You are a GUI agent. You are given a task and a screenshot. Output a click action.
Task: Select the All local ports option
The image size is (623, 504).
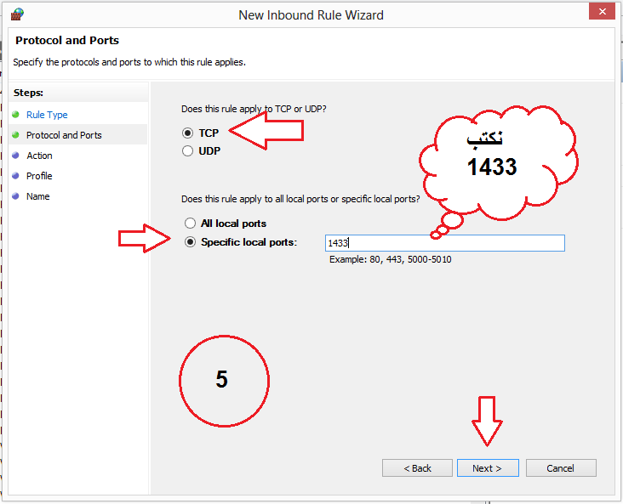point(190,224)
